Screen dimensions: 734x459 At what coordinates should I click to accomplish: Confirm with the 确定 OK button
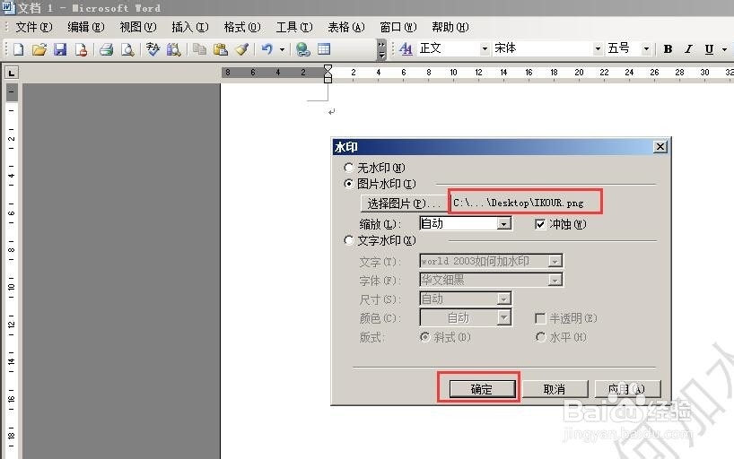482,389
